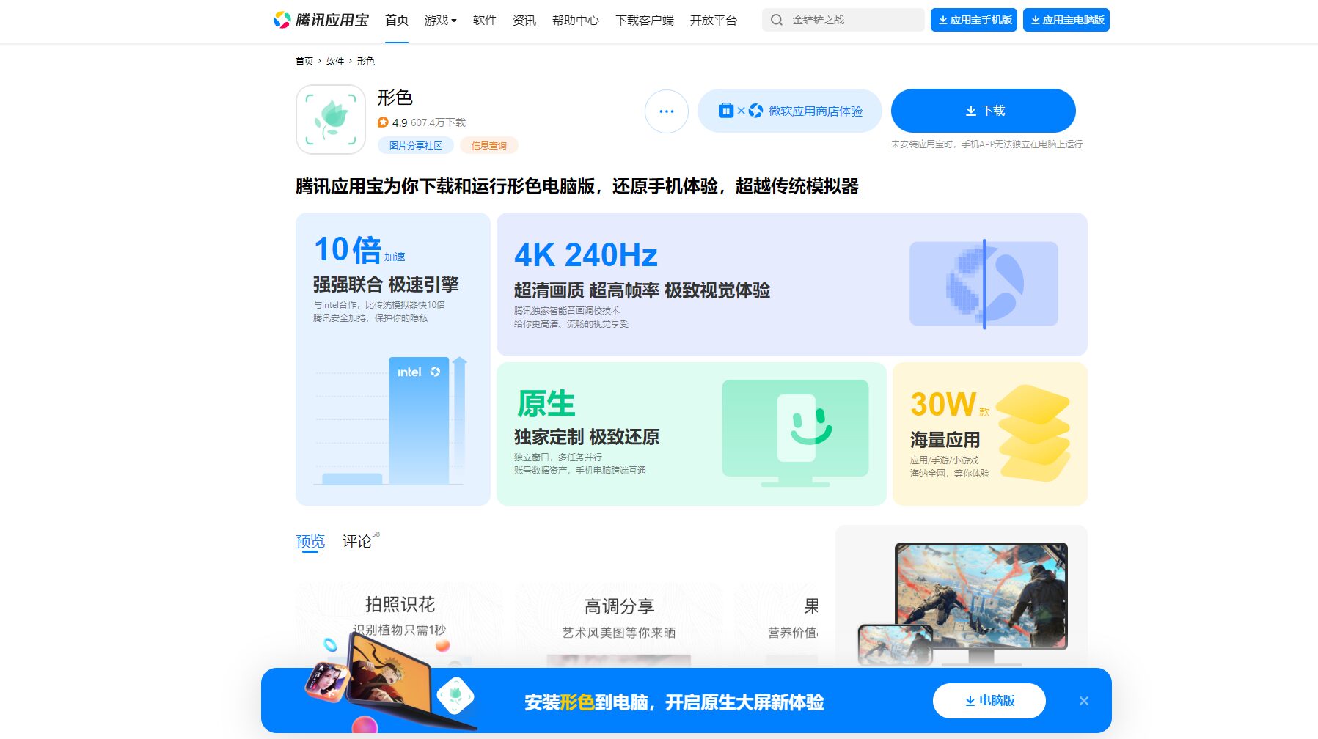Go to the 资讯 section
This screenshot has width=1318, height=739.
524,20
